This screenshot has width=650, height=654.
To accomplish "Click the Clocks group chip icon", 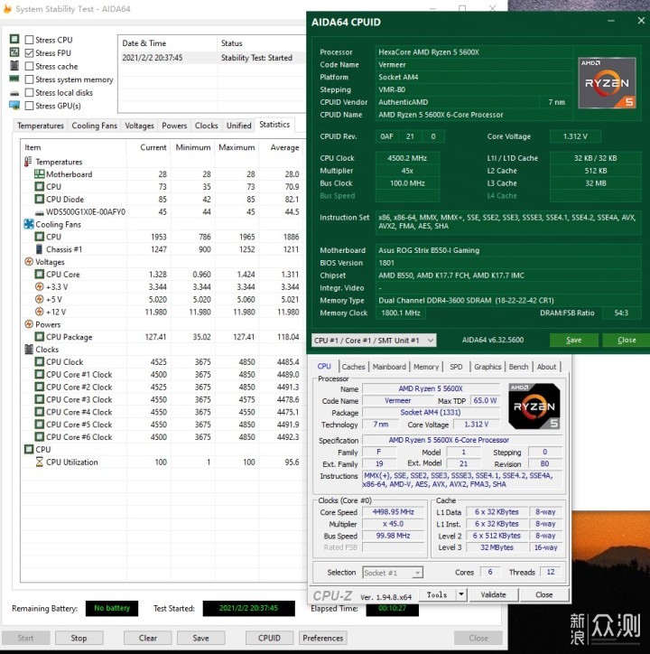I will point(29,349).
